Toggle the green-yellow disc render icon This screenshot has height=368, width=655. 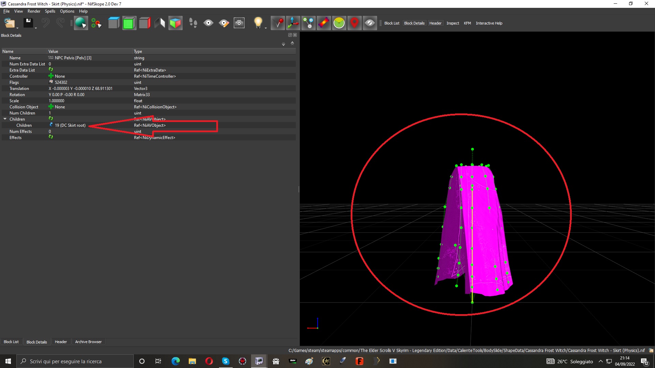click(339, 23)
